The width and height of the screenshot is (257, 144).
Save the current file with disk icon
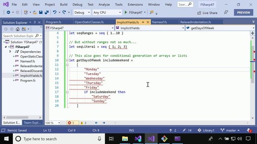tap(41, 12)
